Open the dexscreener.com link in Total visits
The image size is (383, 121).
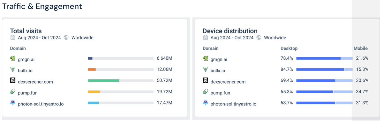click(x=35, y=82)
